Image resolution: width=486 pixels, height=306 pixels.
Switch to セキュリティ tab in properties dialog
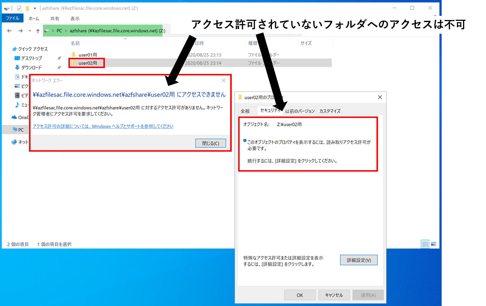pos(270,110)
